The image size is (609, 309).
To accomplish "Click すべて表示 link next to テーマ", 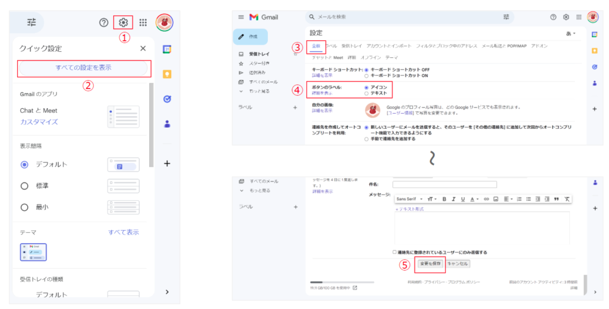I will 124,232.
